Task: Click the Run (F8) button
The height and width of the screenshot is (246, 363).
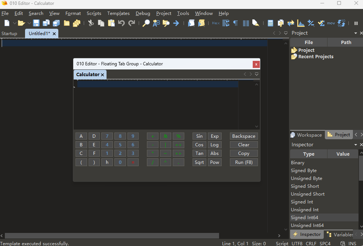Action: click(243, 162)
